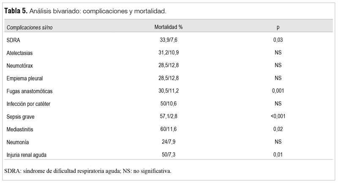The width and height of the screenshot is (338, 183).
Task: Click the mortality value 57,1/2,8
Action: tap(168, 116)
